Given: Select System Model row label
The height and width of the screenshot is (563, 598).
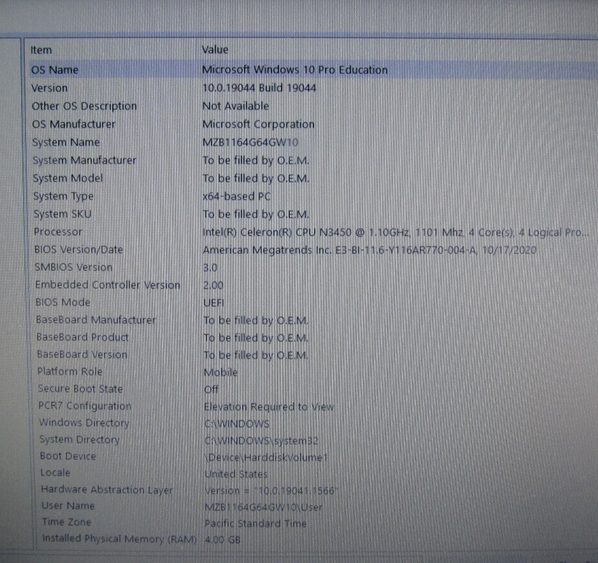Looking at the screenshot, I should point(68,178).
